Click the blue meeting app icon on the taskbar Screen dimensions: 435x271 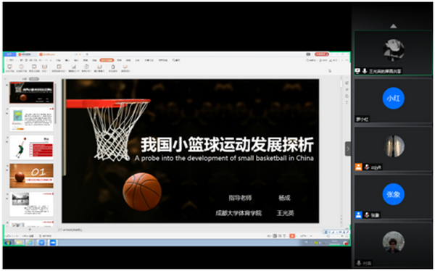click(x=53, y=243)
